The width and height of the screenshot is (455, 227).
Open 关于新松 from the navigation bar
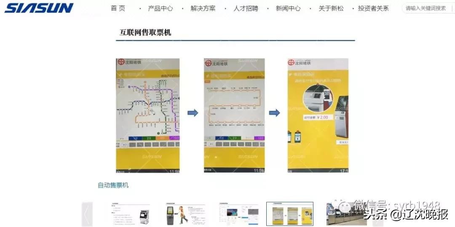tap(331, 8)
